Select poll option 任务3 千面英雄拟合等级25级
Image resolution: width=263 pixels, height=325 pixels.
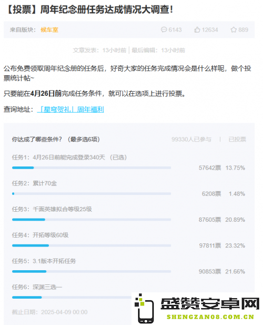[x=52, y=209]
